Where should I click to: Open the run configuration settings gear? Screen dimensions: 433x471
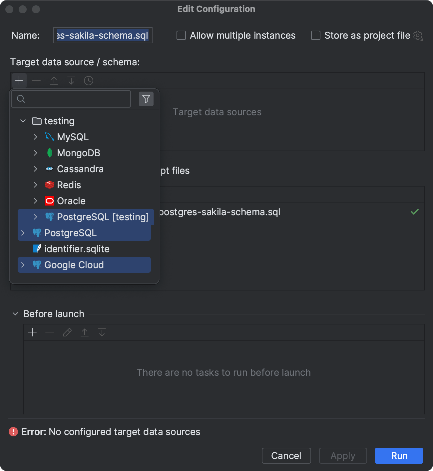pos(418,36)
